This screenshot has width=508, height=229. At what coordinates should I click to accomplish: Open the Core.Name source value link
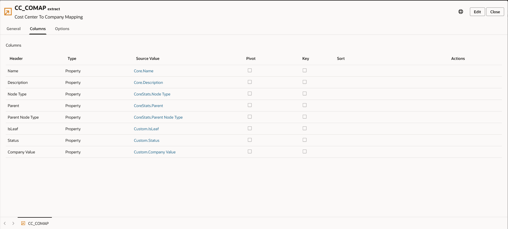143,71
